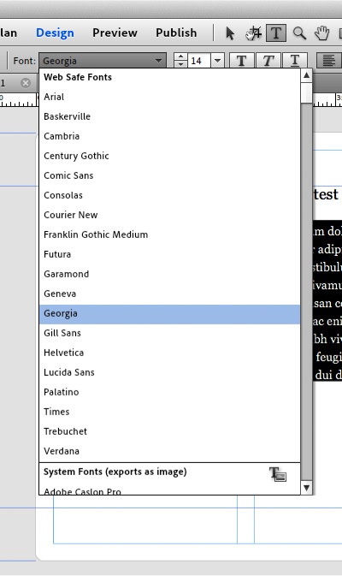The height and width of the screenshot is (576, 342).
Task: Select the arrow Selection tool
Action: tap(230, 33)
